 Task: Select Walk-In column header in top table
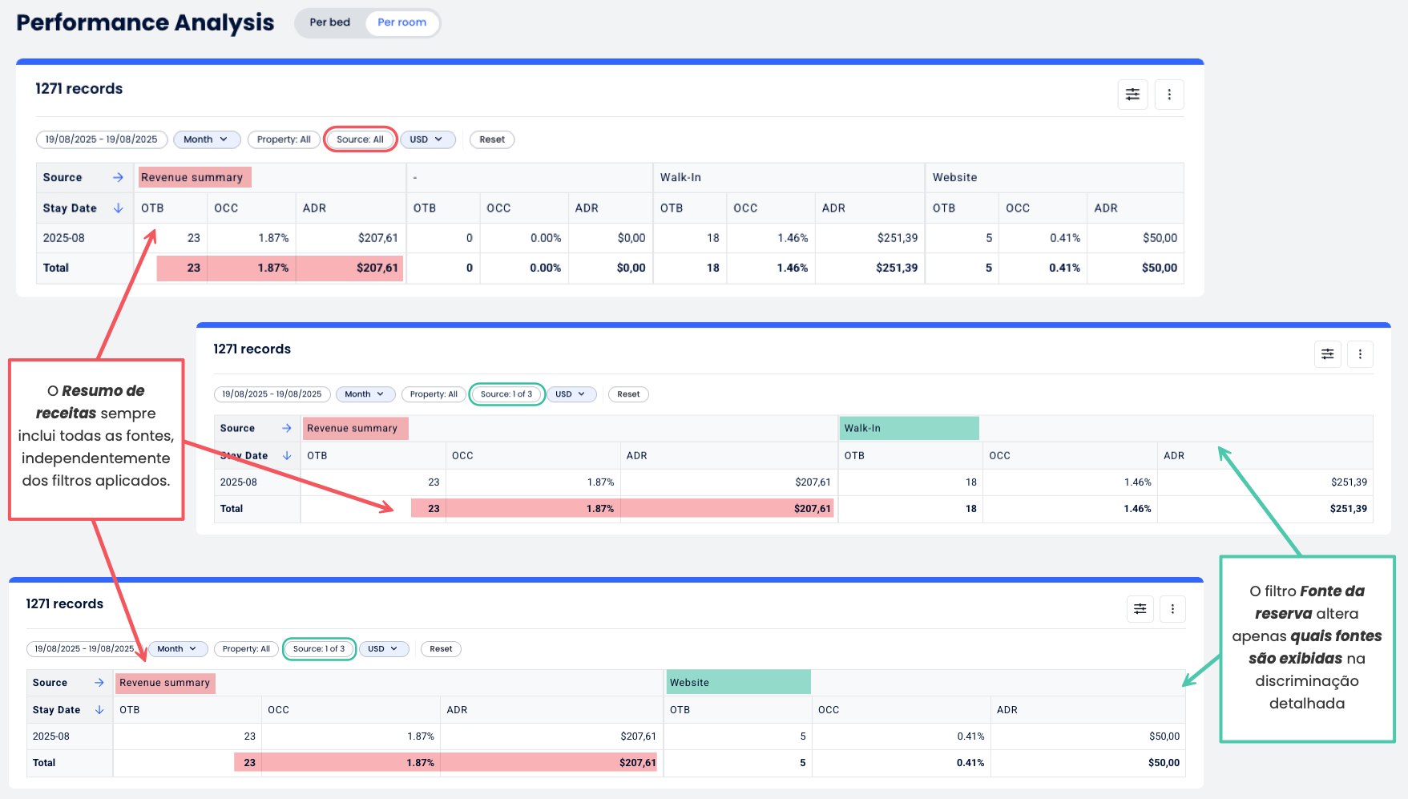pyautogui.click(x=680, y=178)
